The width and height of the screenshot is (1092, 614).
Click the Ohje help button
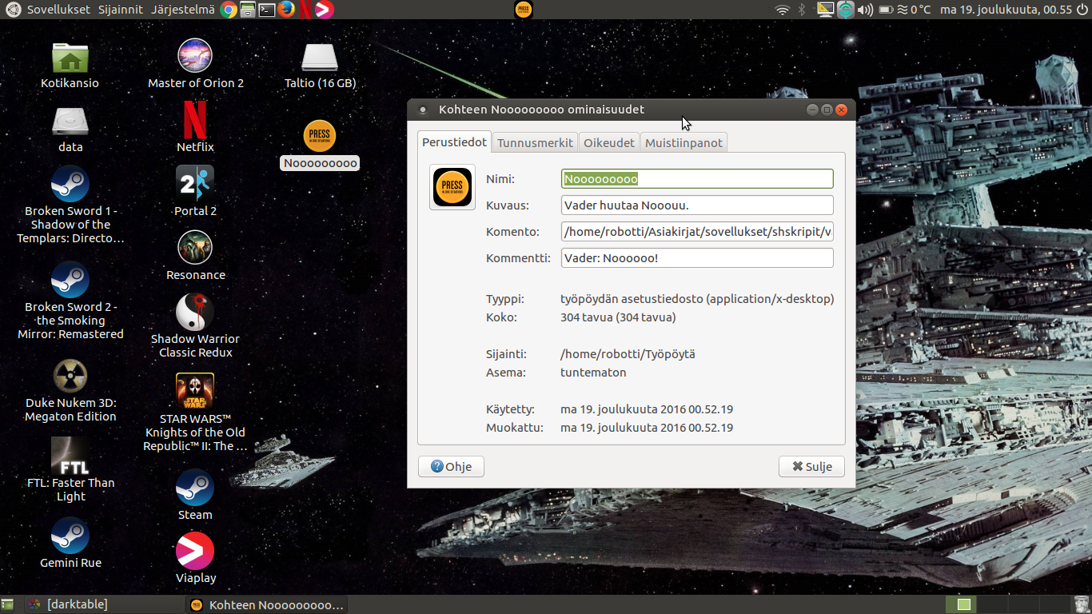[451, 467]
